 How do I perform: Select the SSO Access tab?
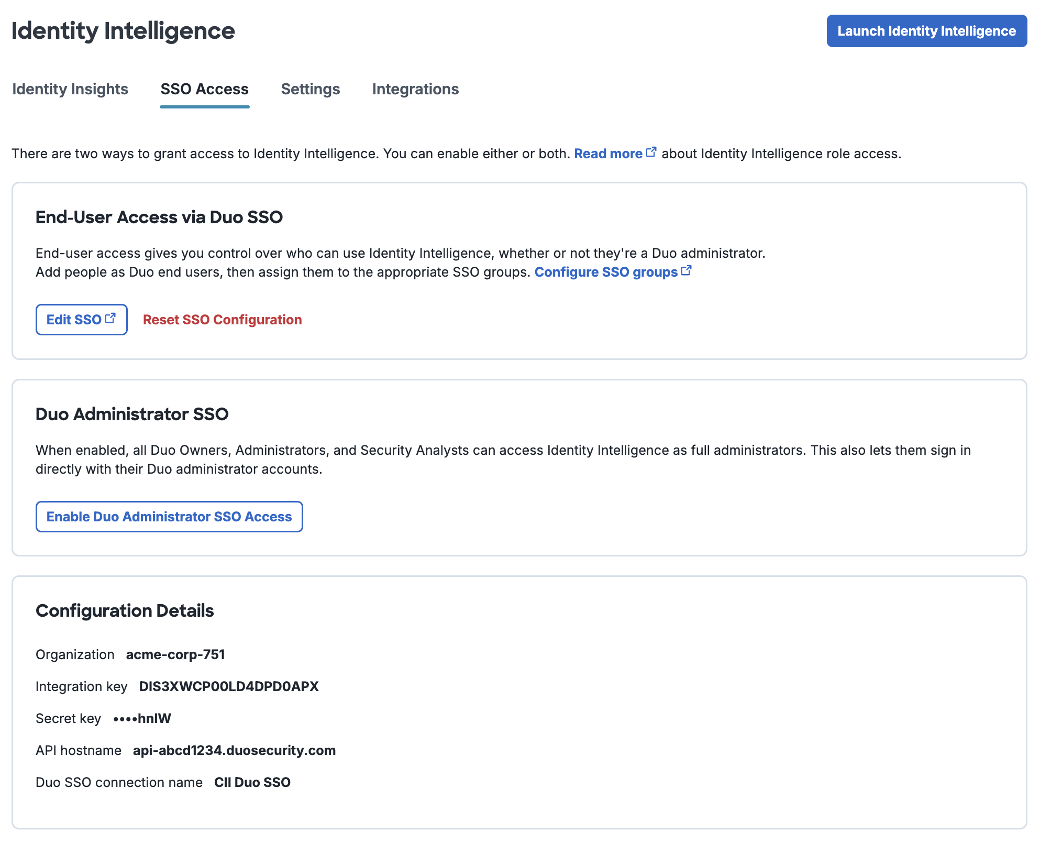pyautogui.click(x=204, y=89)
